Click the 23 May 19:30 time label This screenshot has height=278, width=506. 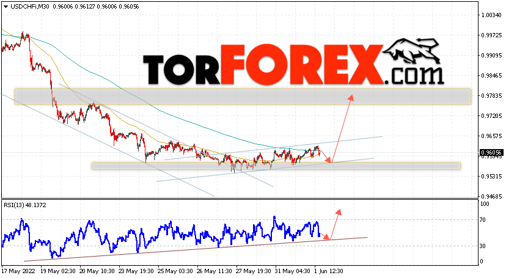136,271
